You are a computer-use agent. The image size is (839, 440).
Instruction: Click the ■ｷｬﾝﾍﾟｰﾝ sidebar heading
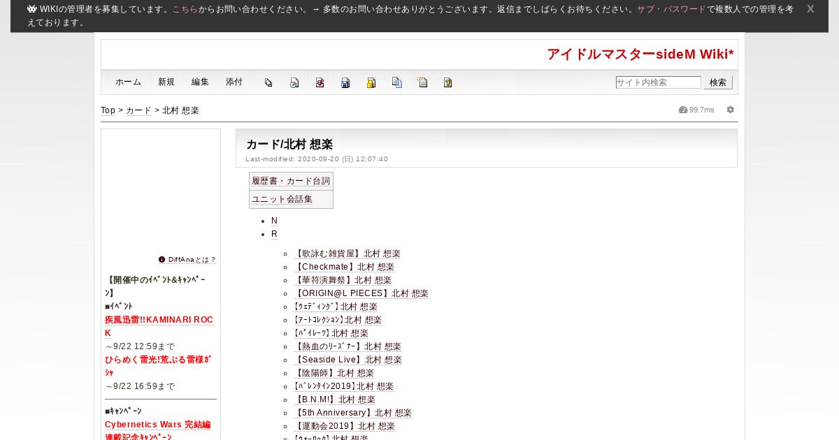click(123, 411)
